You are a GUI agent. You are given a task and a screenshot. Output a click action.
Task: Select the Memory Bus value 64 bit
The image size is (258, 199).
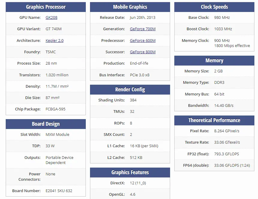(219, 94)
